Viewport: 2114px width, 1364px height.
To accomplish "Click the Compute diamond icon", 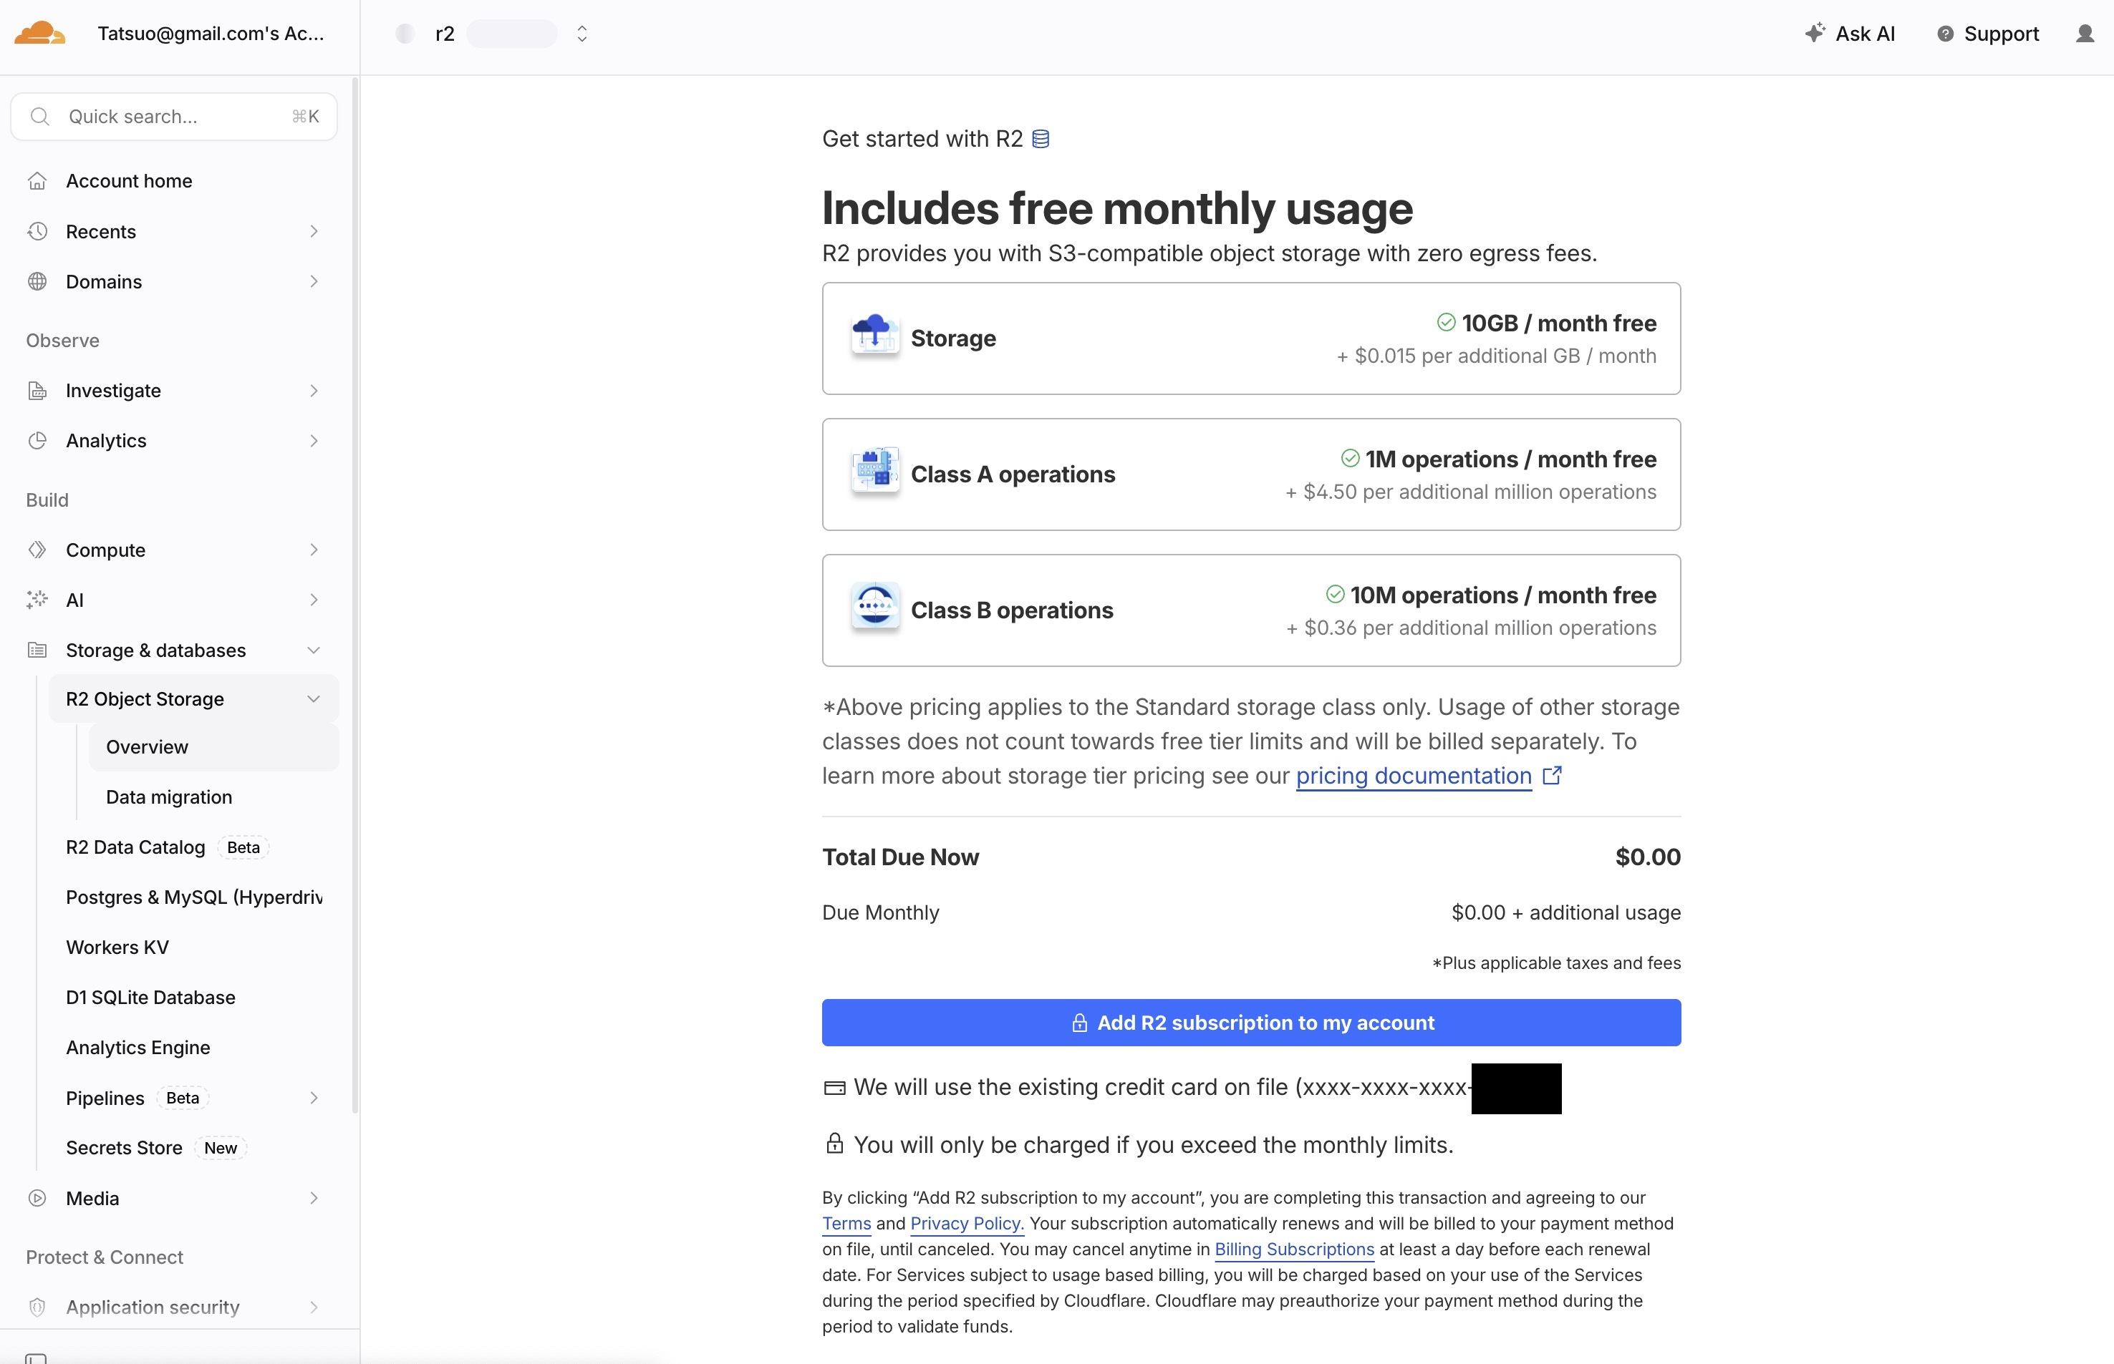I will click(x=37, y=549).
